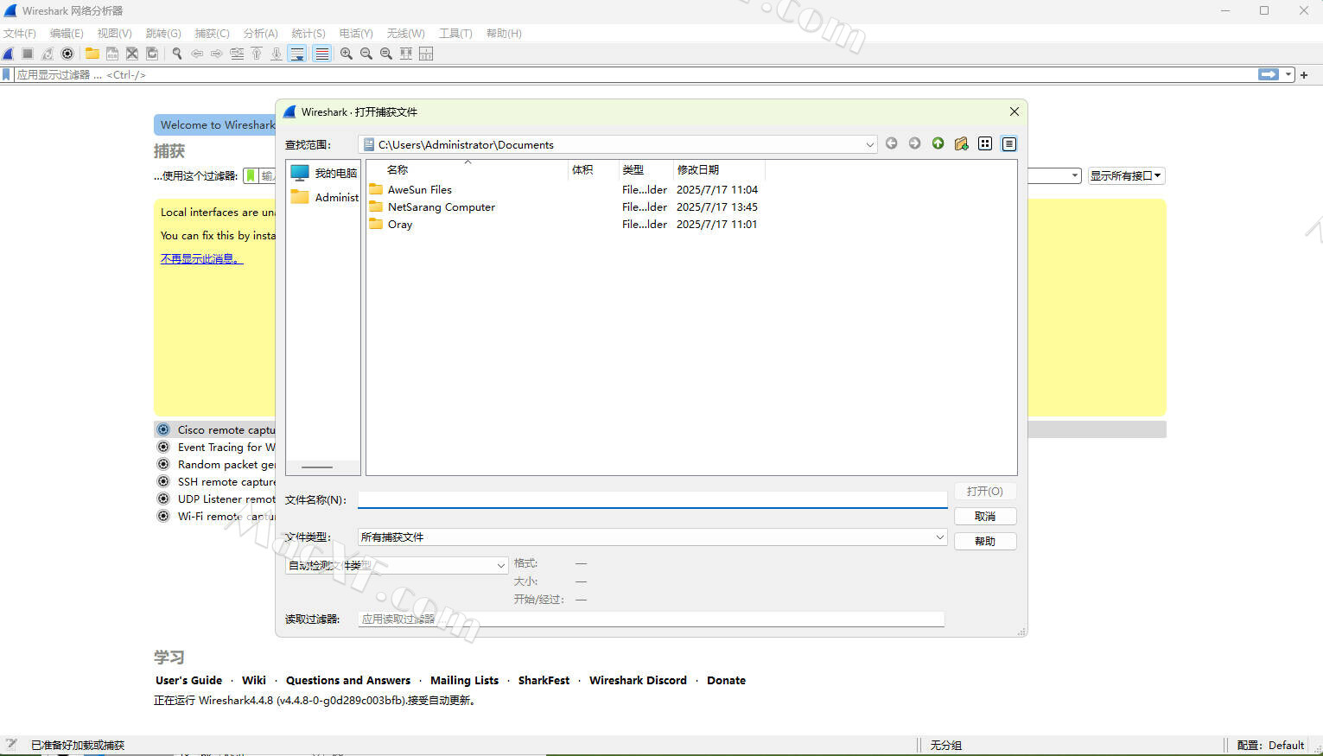Expand the display filter history dropdown
The width and height of the screenshot is (1323, 756).
click(1288, 75)
